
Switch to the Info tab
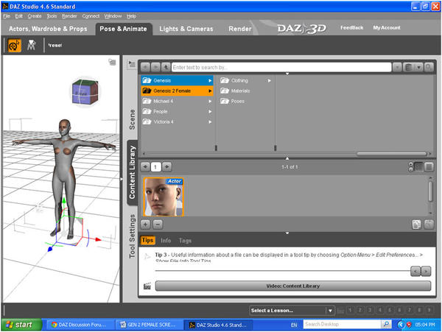click(x=166, y=241)
